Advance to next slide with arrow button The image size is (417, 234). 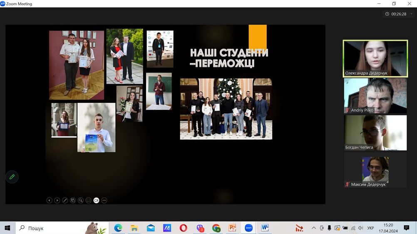[57, 200]
